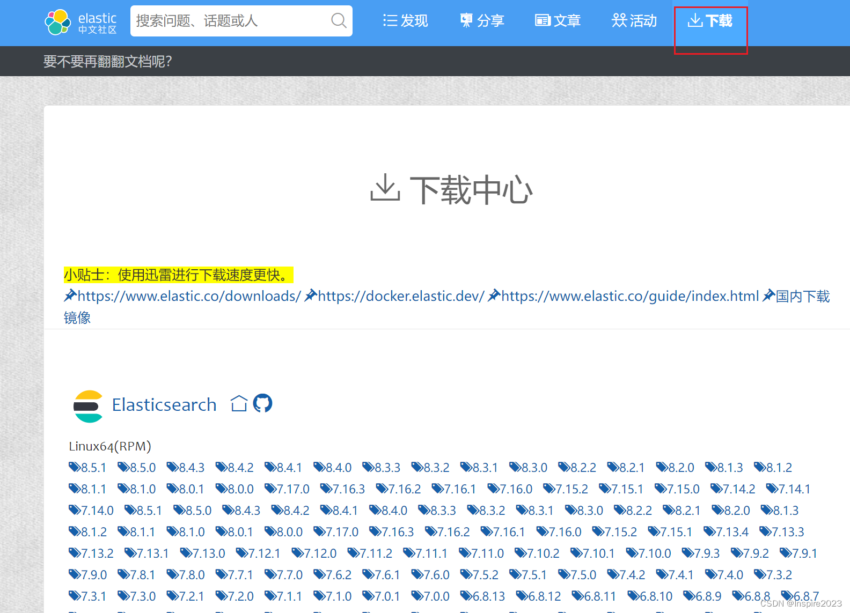850x613 pixels.
Task: Choose version 7.3.2
Action: click(x=773, y=575)
